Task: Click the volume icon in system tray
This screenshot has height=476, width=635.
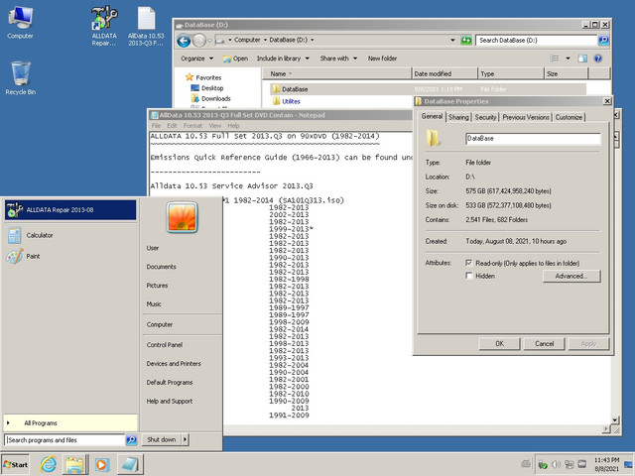Action: 556,464
